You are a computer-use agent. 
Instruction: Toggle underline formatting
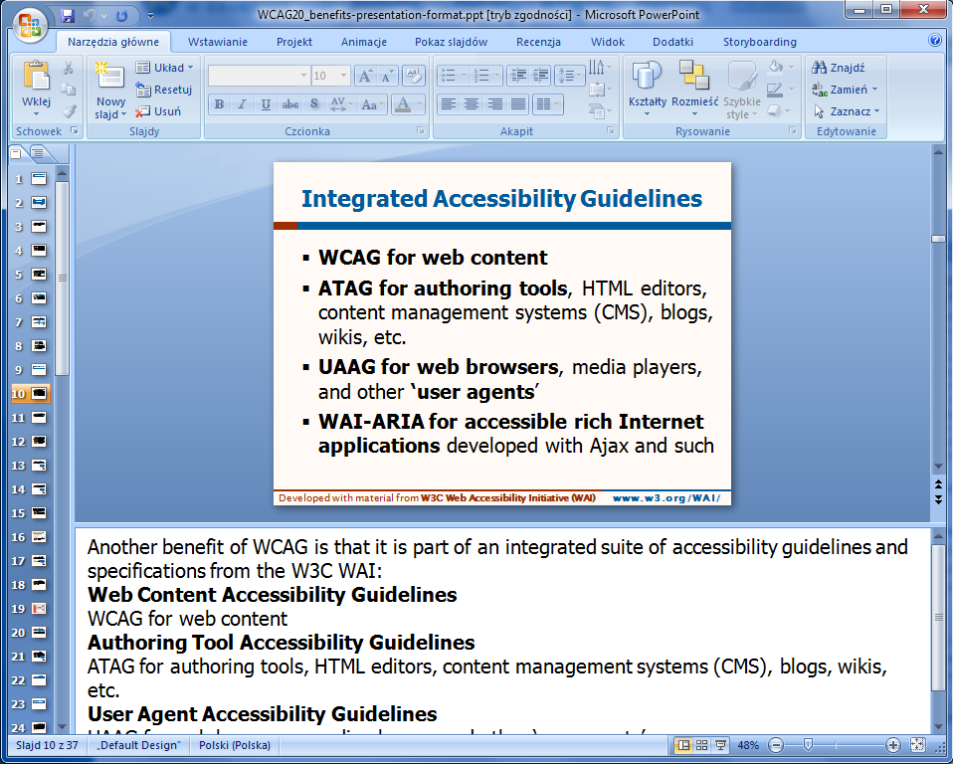[x=266, y=104]
